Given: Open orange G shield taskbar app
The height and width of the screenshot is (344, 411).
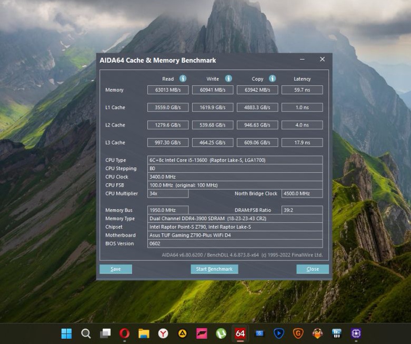Looking at the screenshot, I should pyautogui.click(x=298, y=333).
